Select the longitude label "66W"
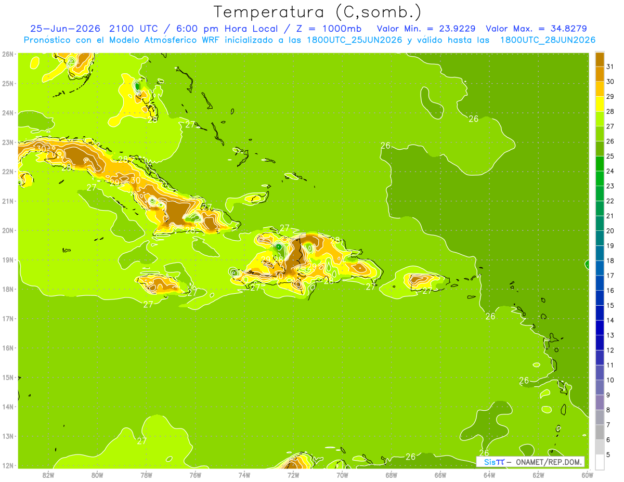 point(440,475)
